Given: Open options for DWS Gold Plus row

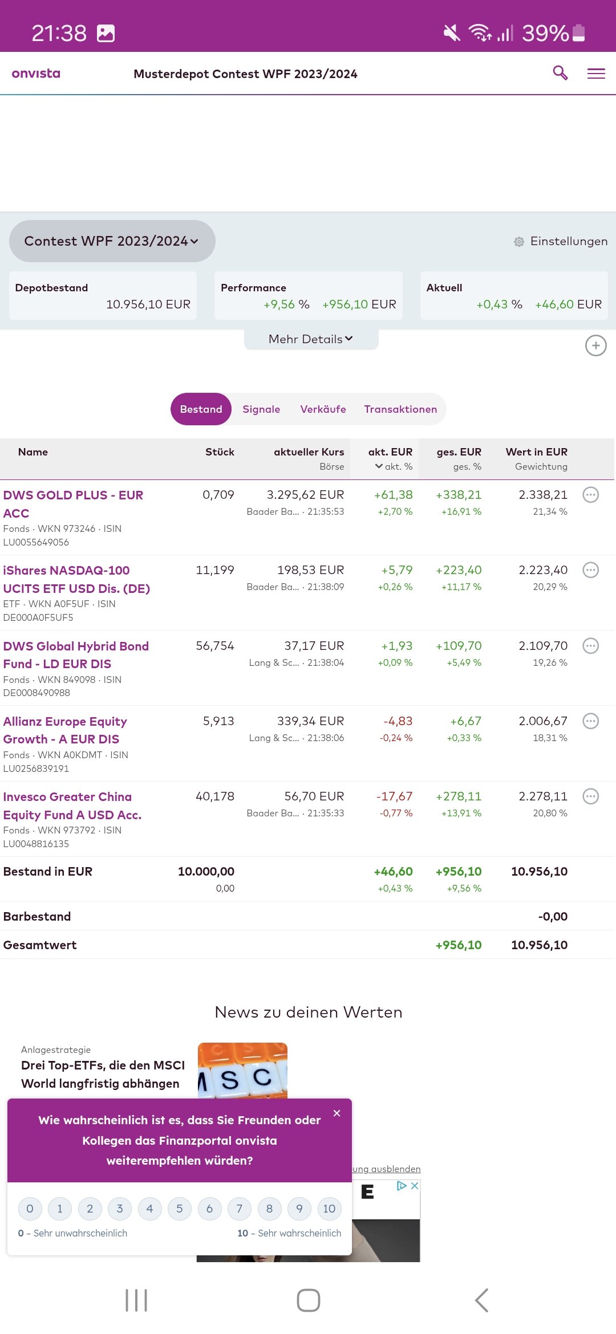Looking at the screenshot, I should 590,495.
